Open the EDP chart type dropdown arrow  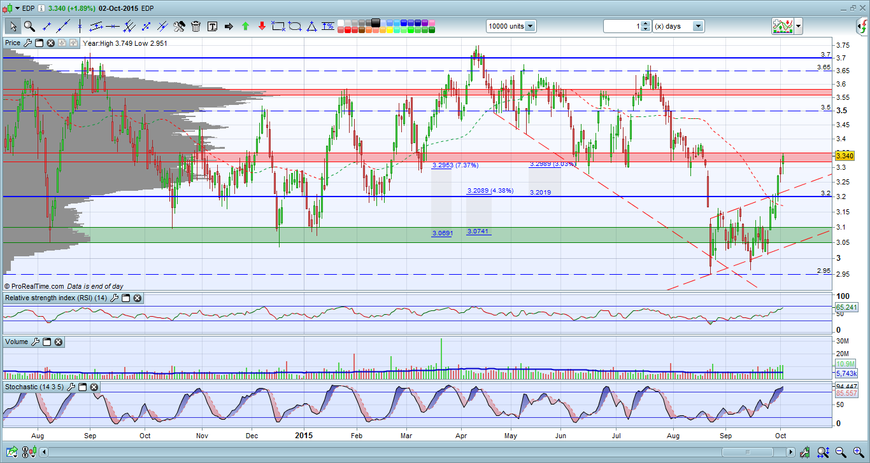click(x=17, y=8)
